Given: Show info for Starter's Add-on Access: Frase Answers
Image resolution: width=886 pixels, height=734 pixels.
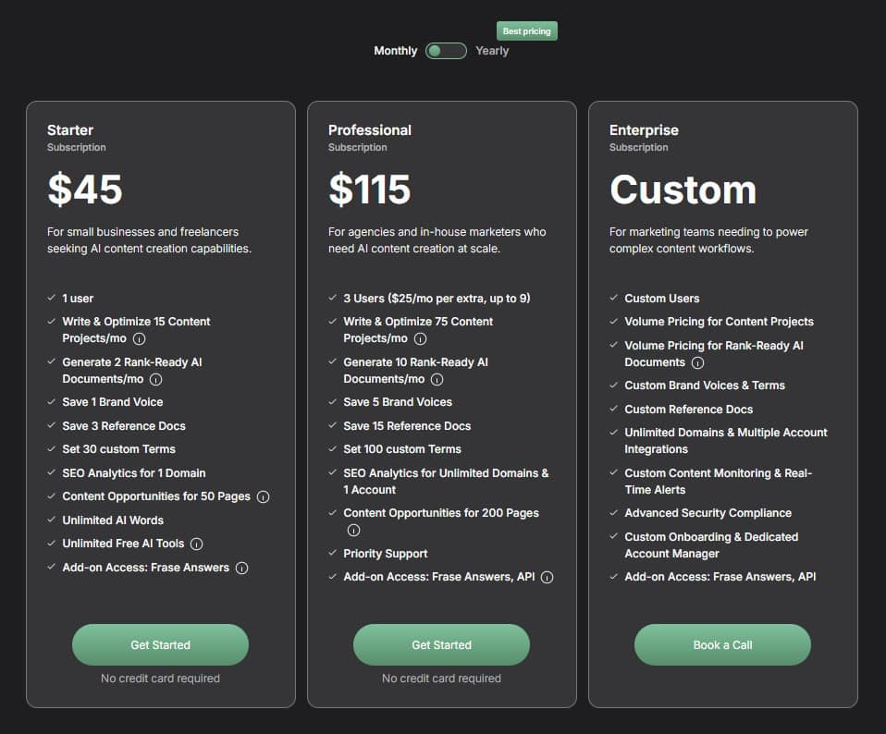Looking at the screenshot, I should coord(242,568).
